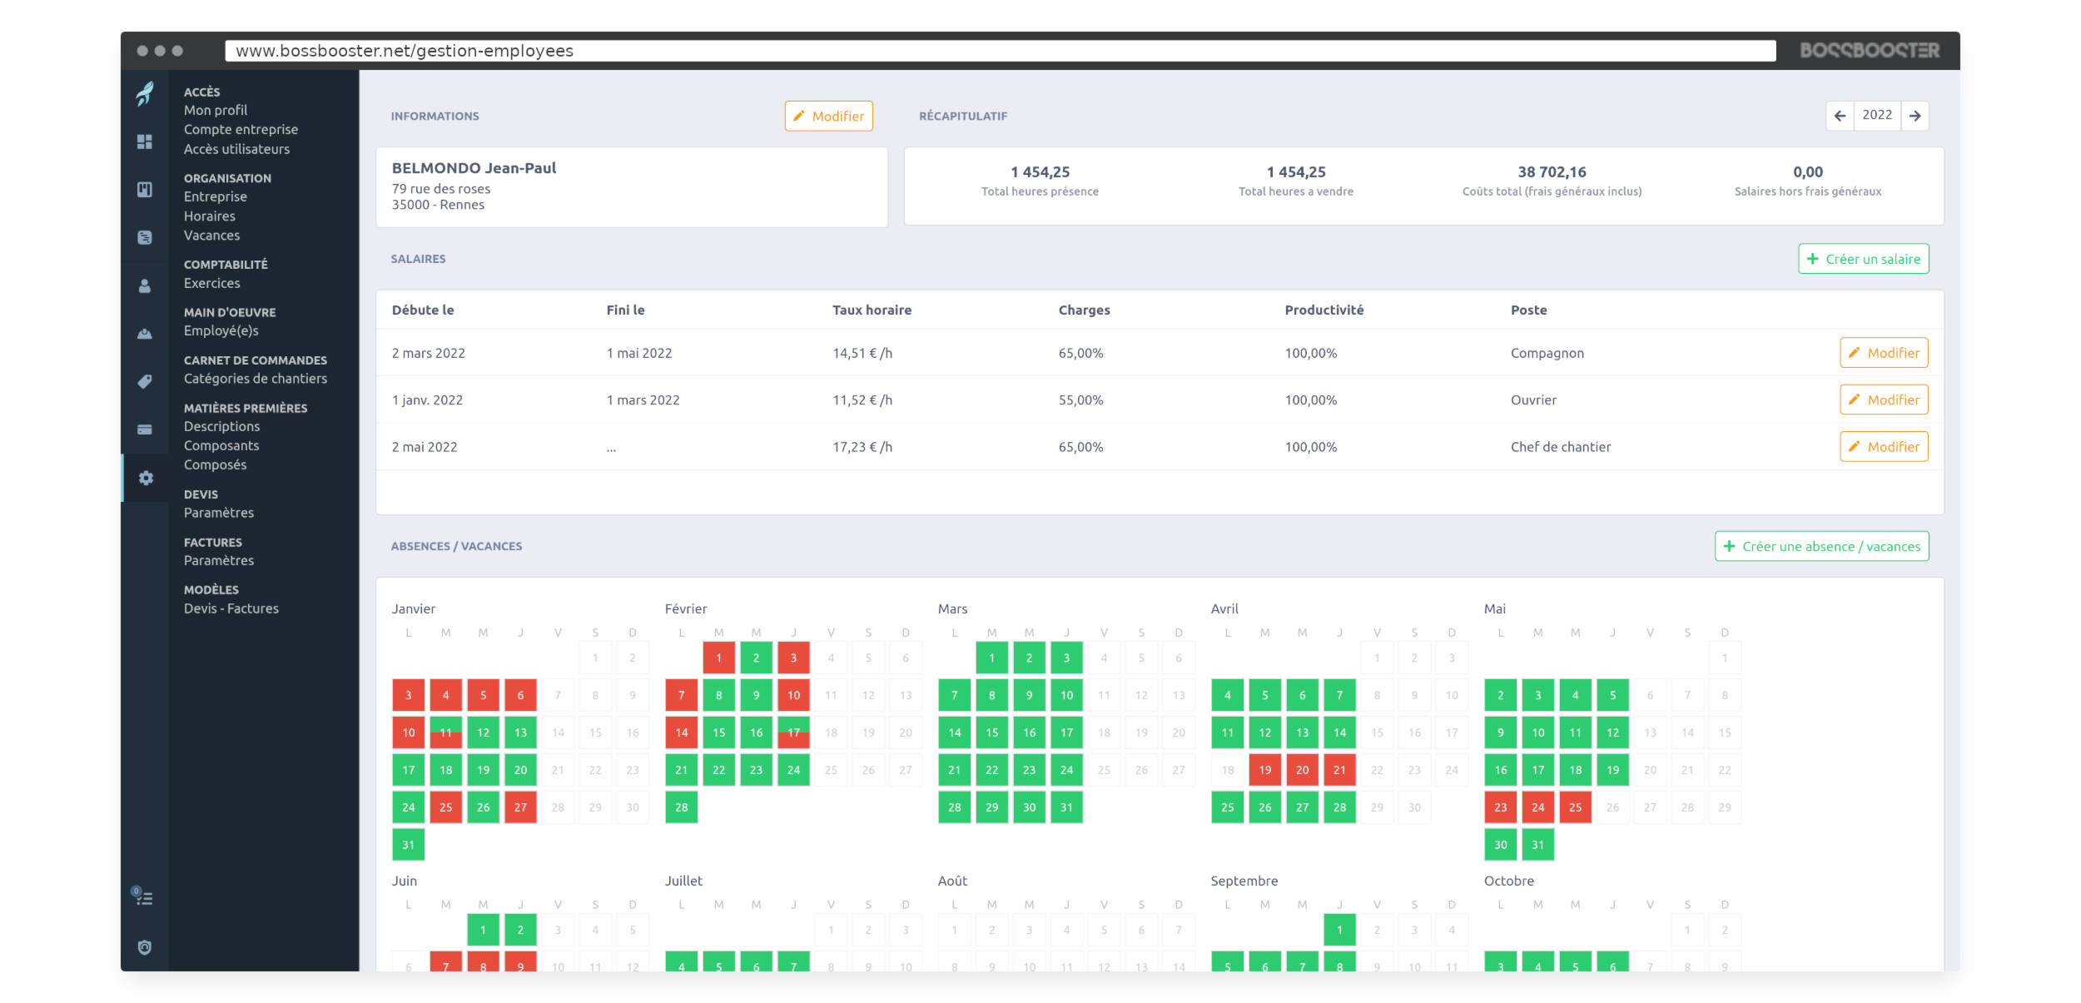Click the Productivité column header
The image size is (2081, 1003).
1324,310
